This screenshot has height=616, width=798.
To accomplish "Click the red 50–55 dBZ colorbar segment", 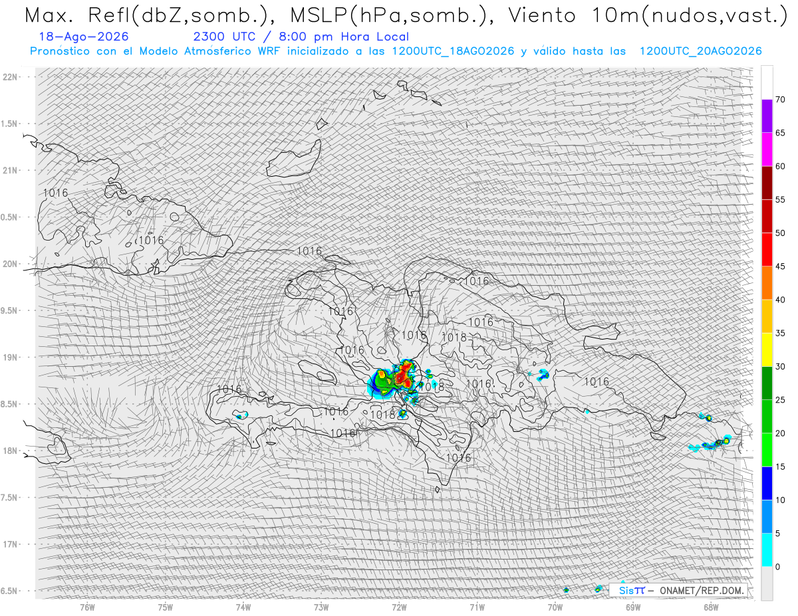I will coord(767,216).
